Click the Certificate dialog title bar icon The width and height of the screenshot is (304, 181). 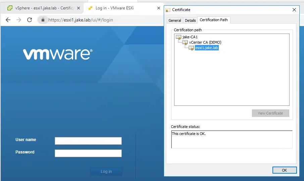click(x=168, y=10)
